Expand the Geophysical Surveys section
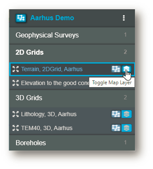This screenshot has width=153, height=169. pyautogui.click(x=72, y=35)
